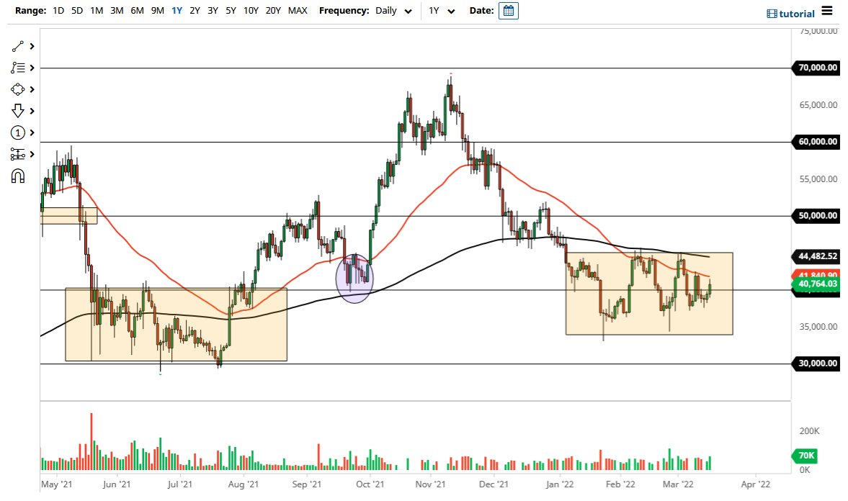This screenshot has height=501, width=848.
Task: Enable the magnet snapping tool
Action: [18, 176]
